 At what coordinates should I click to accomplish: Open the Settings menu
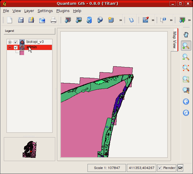[45, 11]
